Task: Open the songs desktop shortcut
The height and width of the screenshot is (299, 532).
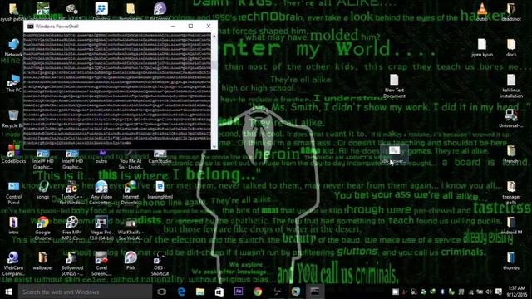Action: 42,190
